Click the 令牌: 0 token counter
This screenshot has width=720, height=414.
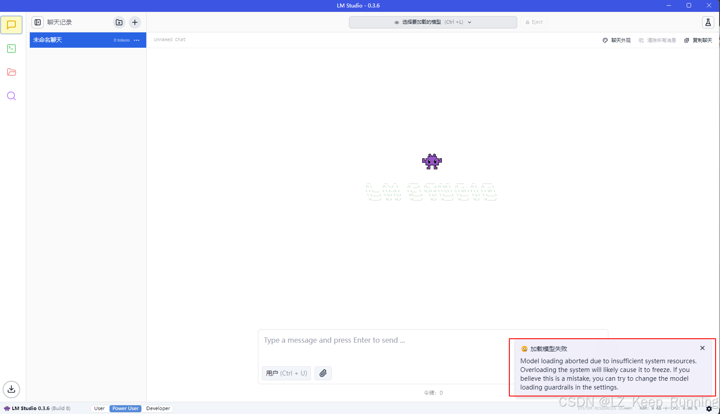[x=433, y=393]
